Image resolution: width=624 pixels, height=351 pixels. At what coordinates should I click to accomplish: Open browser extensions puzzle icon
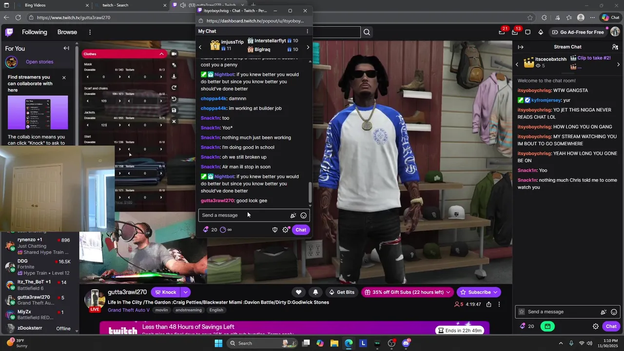point(544,18)
